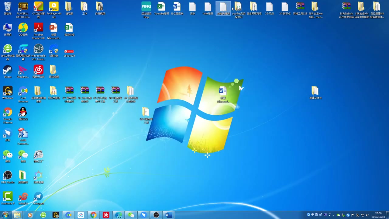The image size is (389, 219).
Task: Switch to Edge Beta on the taskbar
Action: (x=119, y=215)
